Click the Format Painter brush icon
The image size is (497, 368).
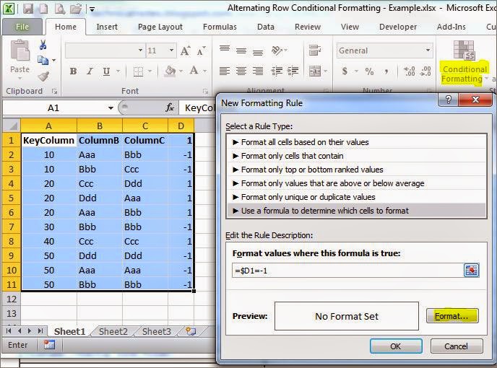pyautogui.click(x=43, y=76)
